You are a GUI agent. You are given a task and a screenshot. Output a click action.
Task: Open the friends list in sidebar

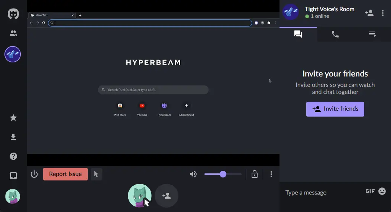coord(13,33)
